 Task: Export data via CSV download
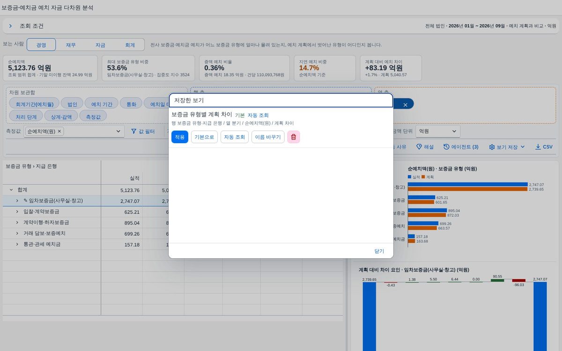tap(544, 147)
